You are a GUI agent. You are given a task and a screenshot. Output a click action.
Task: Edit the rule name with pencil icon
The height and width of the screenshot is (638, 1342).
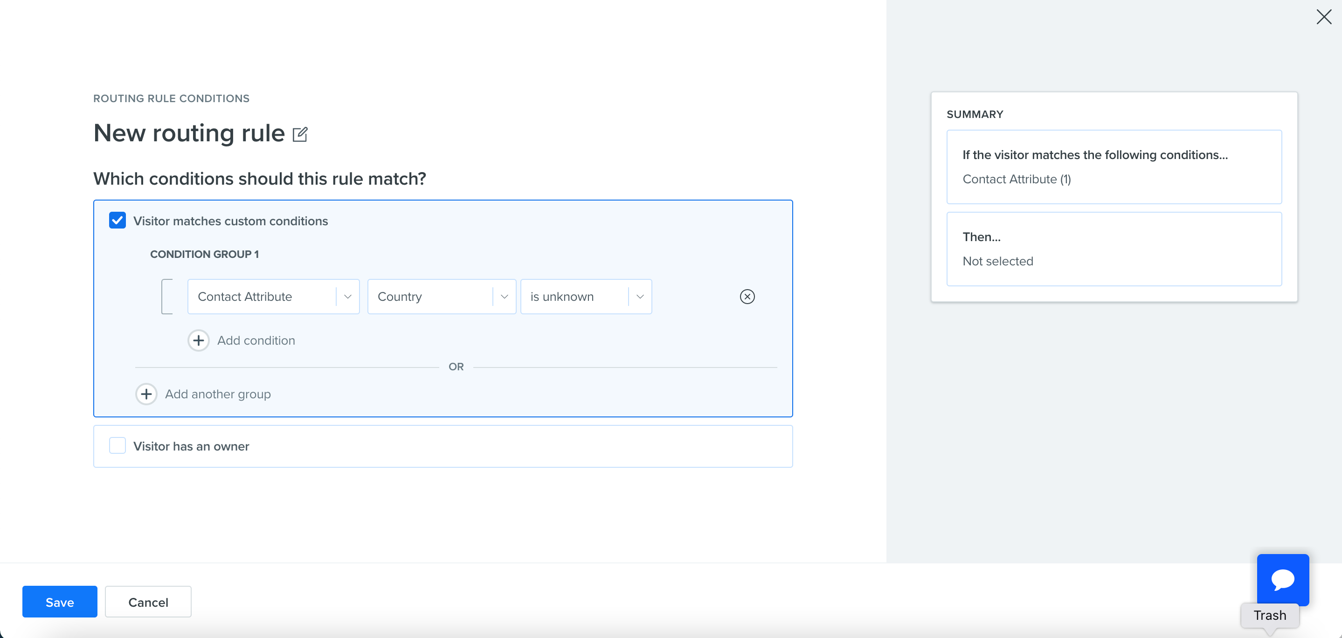(300, 134)
